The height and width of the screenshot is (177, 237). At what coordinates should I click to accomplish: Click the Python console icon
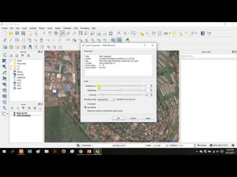[x=127, y=40]
